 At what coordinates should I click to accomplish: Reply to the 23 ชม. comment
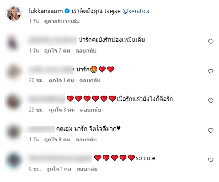pyautogui.click(x=91, y=110)
